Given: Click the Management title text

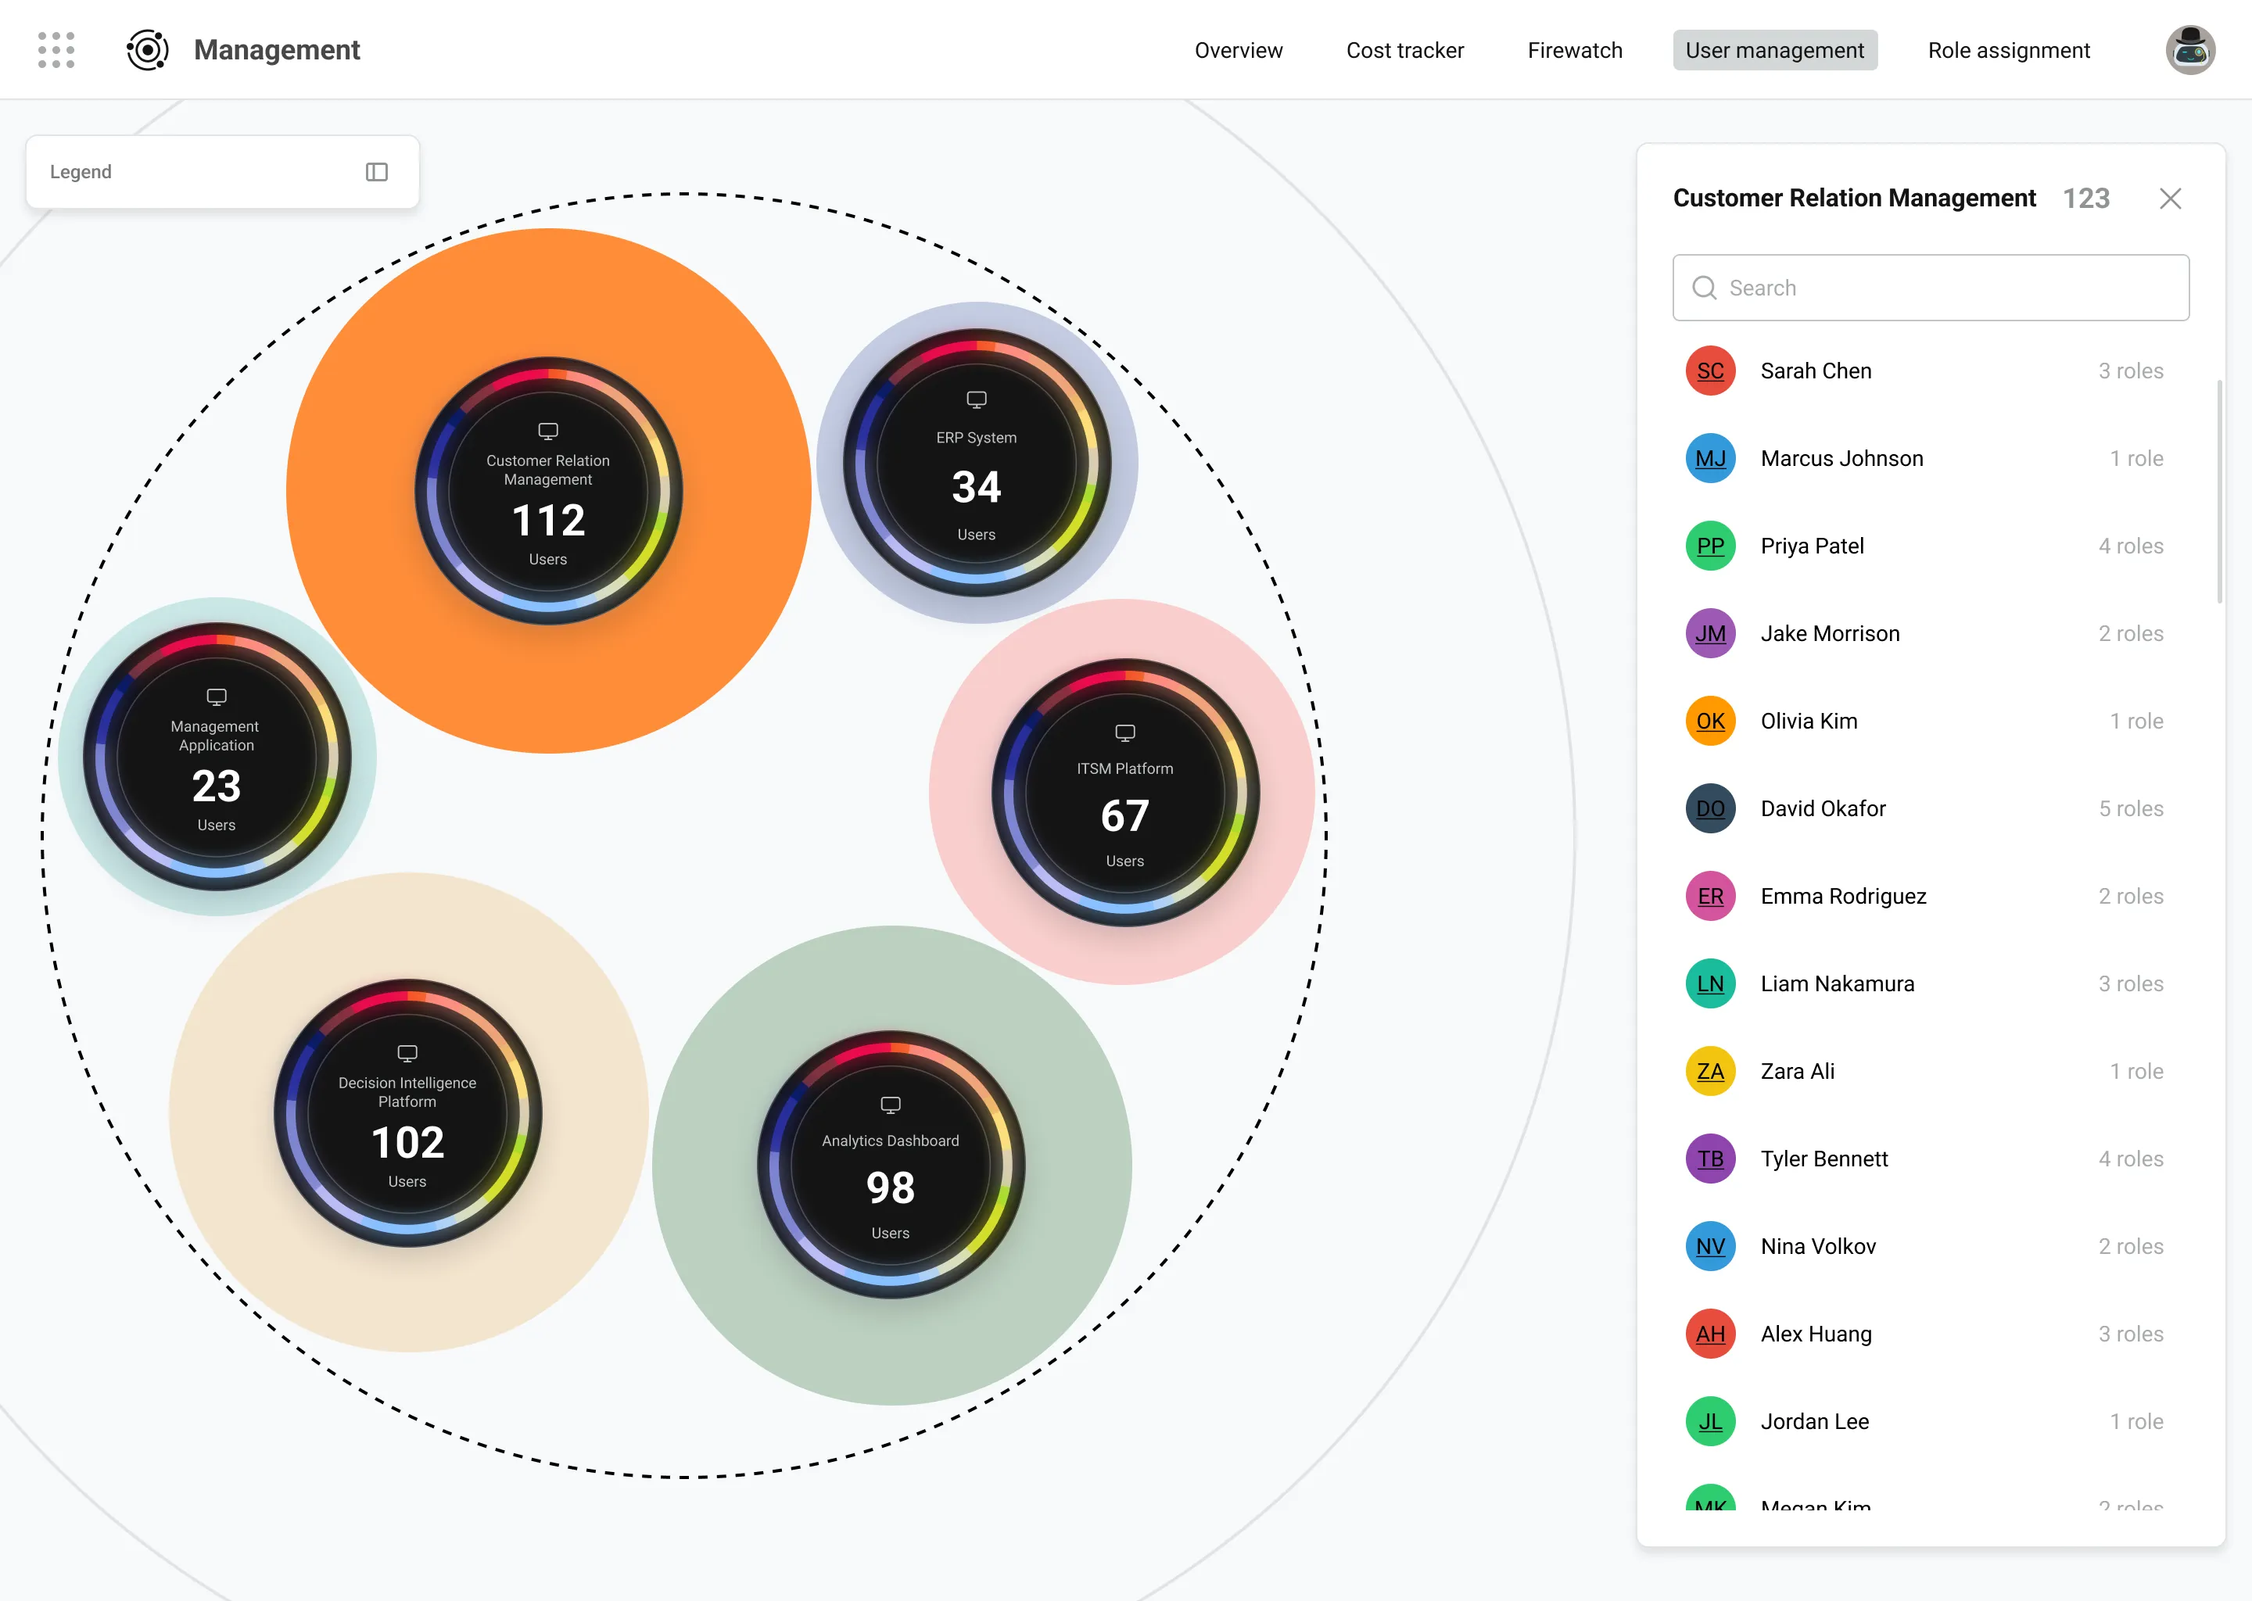Looking at the screenshot, I should 276,49.
